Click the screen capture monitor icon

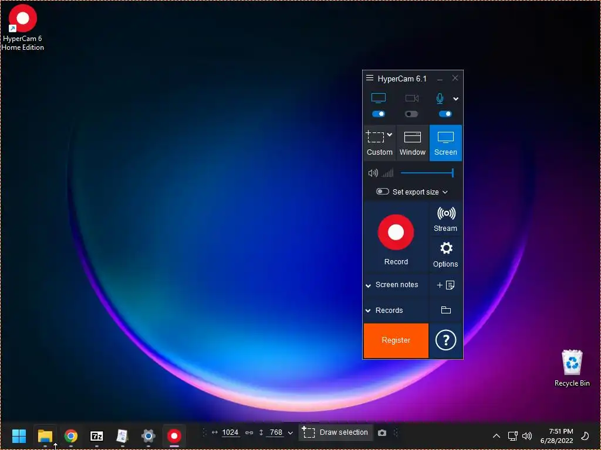[x=379, y=98]
